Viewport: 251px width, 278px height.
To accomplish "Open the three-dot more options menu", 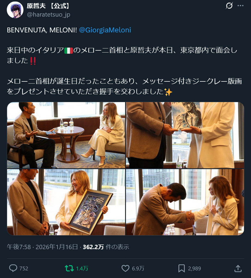I will point(240,6).
